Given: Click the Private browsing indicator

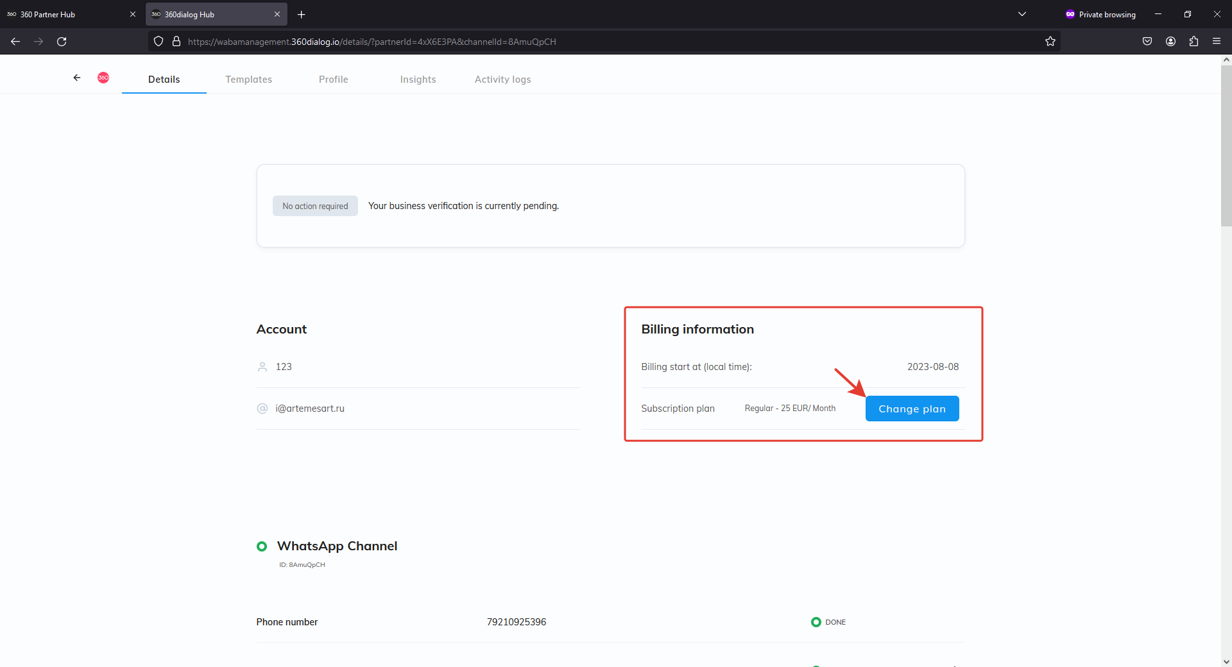Looking at the screenshot, I should click(x=1100, y=14).
